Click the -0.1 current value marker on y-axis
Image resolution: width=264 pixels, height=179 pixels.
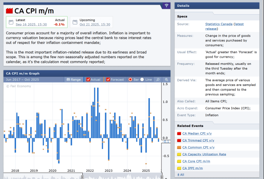(166, 142)
